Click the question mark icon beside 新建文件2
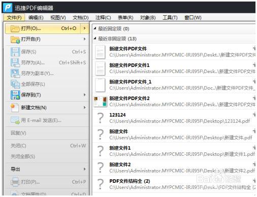257x197 pixels. pyautogui.click(x=101, y=168)
